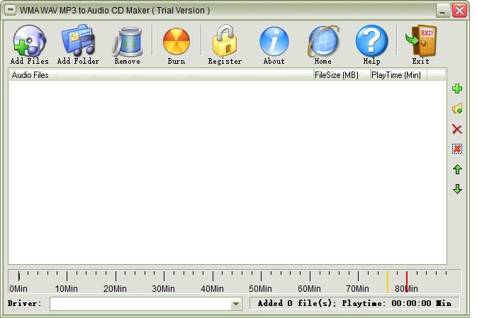Image resolution: width=477 pixels, height=318 pixels.
Task: Click the sidebar add folder icon
Action: point(457,109)
